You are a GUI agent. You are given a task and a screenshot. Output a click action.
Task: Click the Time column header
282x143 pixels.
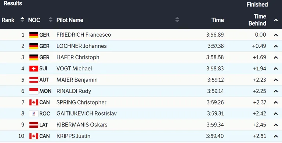218,20
